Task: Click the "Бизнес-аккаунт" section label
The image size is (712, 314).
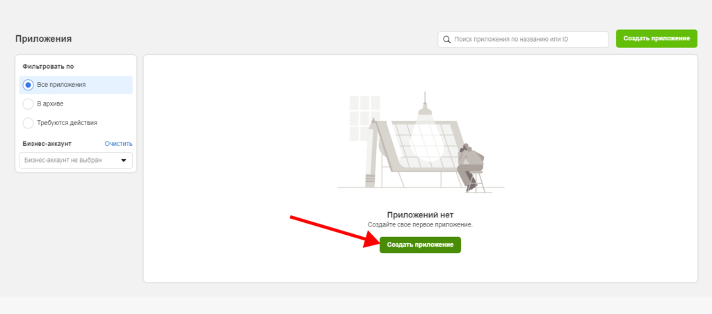Action: [x=47, y=144]
